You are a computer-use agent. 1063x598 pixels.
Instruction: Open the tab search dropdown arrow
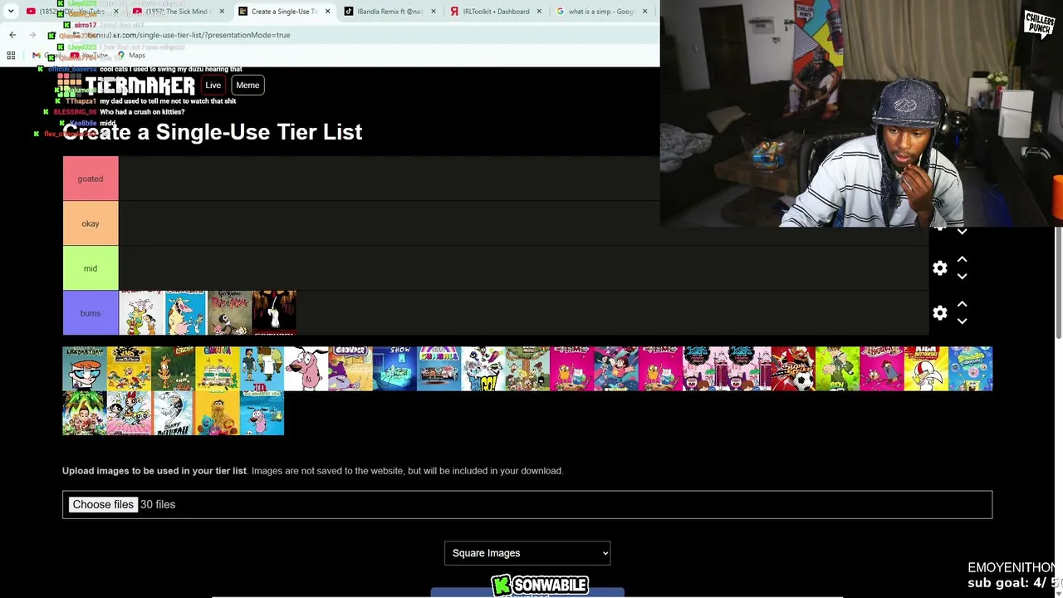coord(11,12)
